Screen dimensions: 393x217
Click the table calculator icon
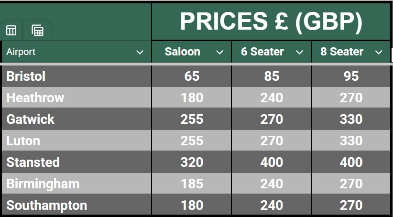click(x=37, y=31)
